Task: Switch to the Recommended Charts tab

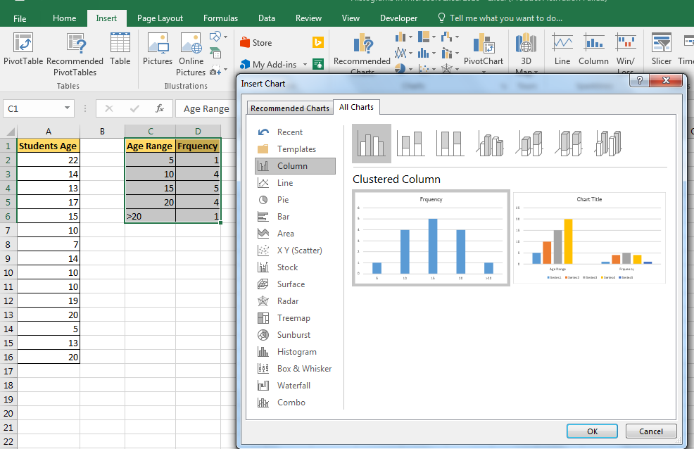Action: [x=289, y=107]
